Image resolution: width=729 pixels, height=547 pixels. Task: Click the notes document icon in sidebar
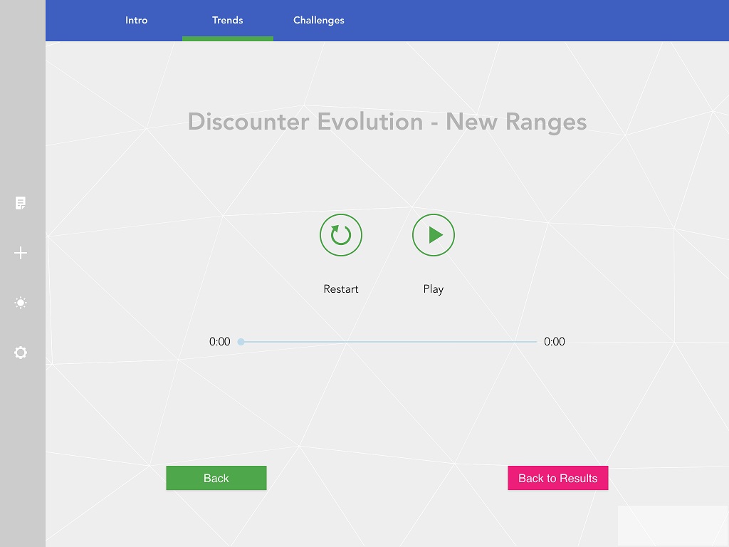[x=21, y=204]
